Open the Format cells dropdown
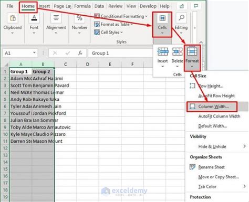This screenshot has height=202, width=249. 192,58
